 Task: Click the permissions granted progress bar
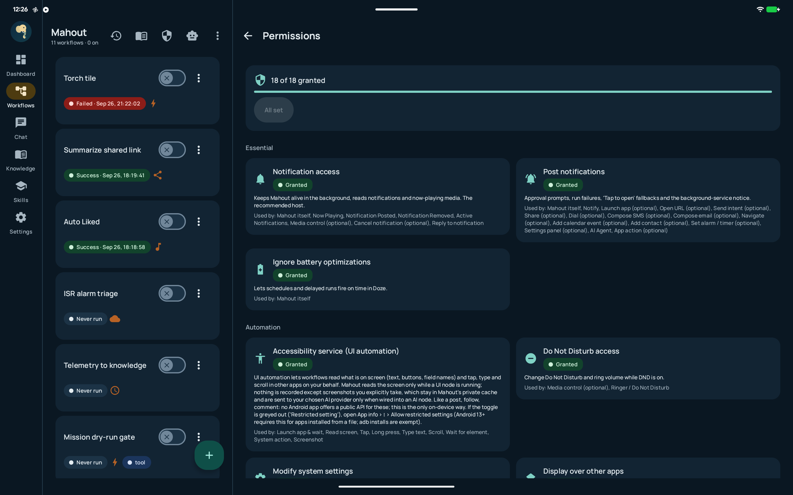pos(513,92)
